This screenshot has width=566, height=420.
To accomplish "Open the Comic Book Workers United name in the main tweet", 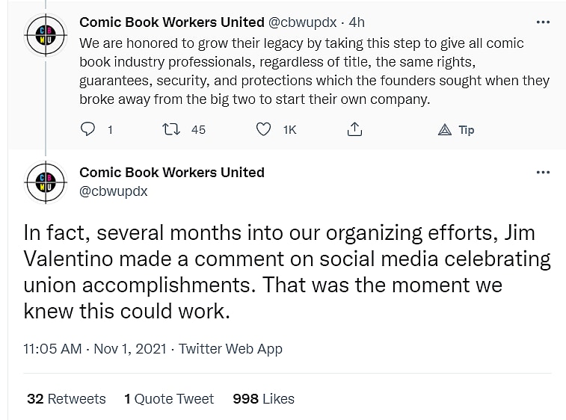I will point(172,173).
